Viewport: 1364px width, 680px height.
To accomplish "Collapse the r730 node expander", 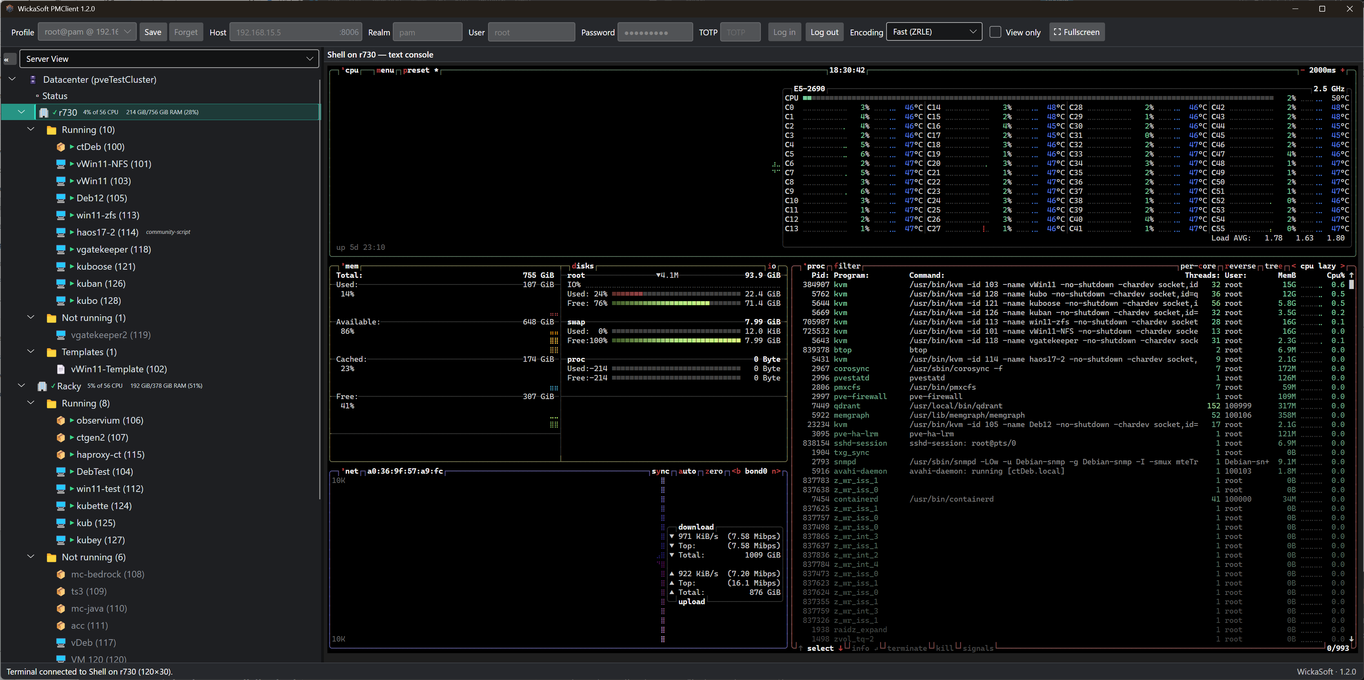I will 22,112.
